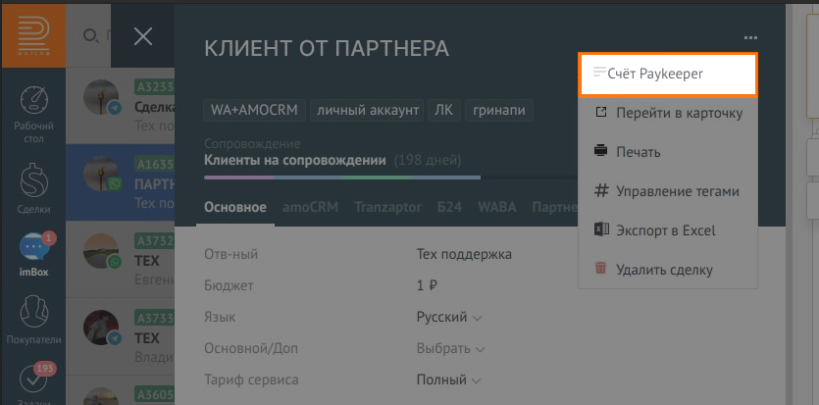Open Основной/Доп dropdown showing Выбрать
This screenshot has width=819, height=405.
point(451,348)
